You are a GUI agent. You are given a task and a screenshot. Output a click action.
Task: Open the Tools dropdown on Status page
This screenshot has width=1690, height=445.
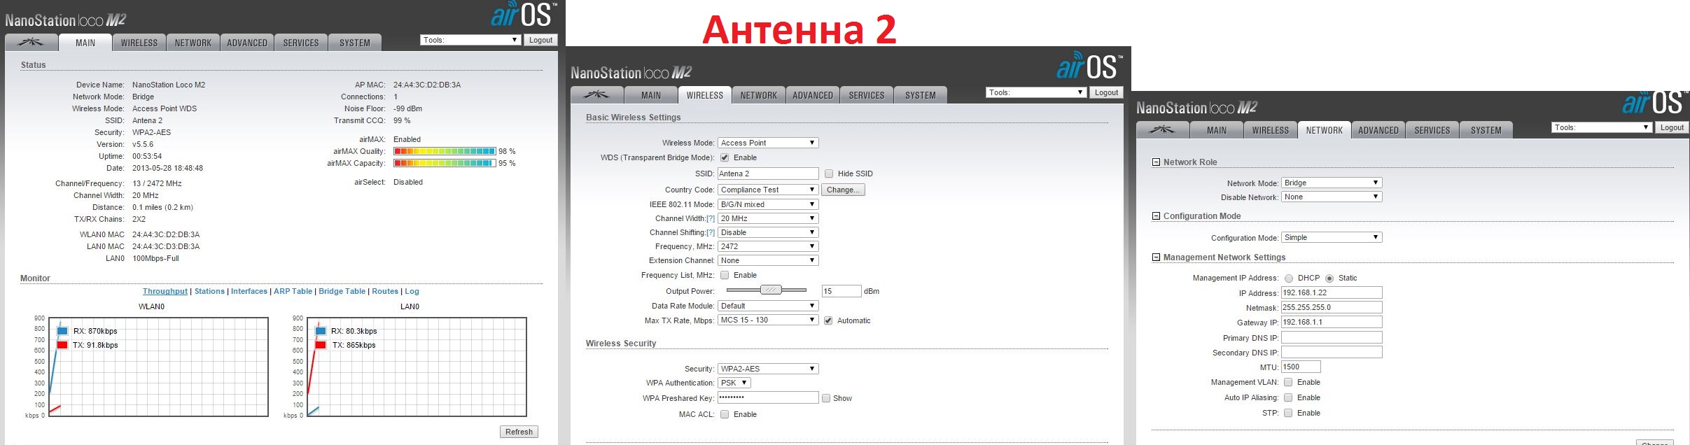[x=471, y=40]
